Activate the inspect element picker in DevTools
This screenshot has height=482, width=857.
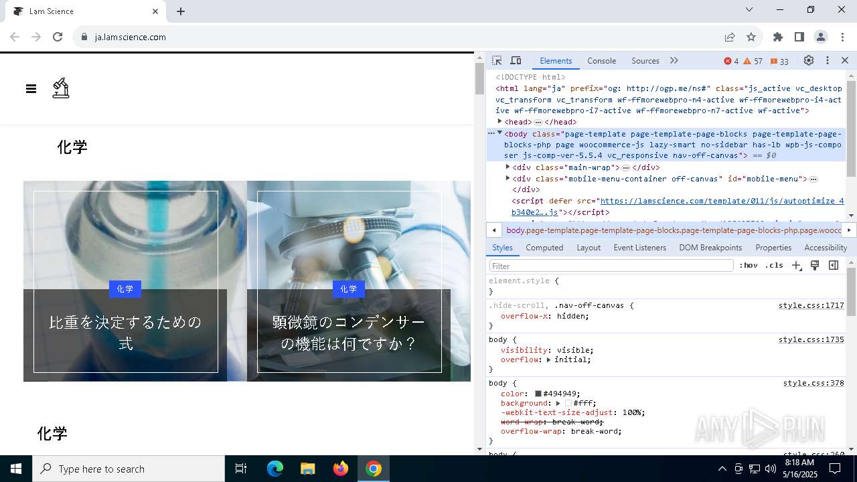(x=497, y=61)
